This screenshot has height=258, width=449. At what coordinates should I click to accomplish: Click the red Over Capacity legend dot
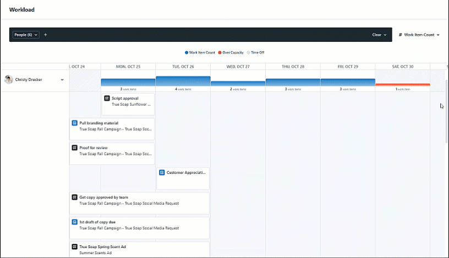pyautogui.click(x=220, y=52)
